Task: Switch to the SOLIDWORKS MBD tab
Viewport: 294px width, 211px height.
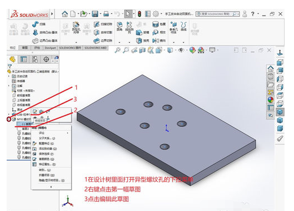Action: (96, 48)
